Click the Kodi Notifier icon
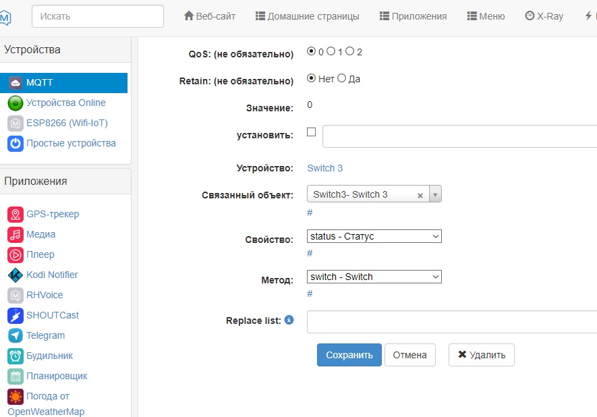This screenshot has height=417, width=597. click(16, 275)
